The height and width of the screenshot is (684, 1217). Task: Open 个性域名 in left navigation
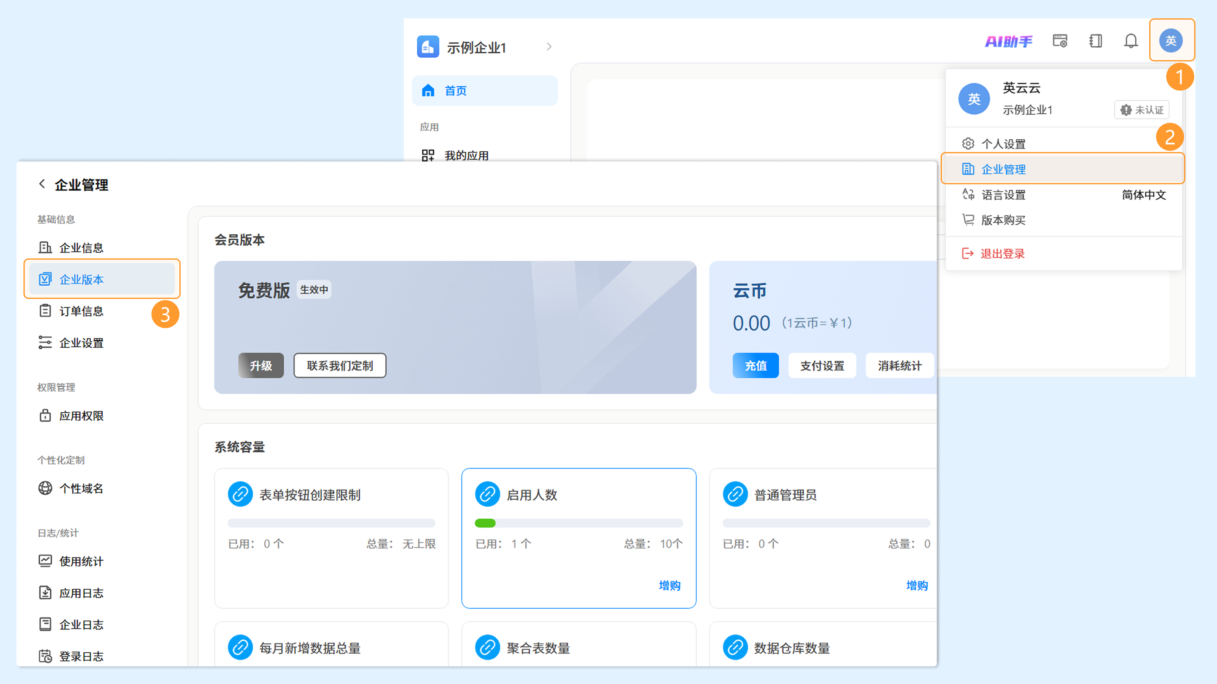point(101,488)
